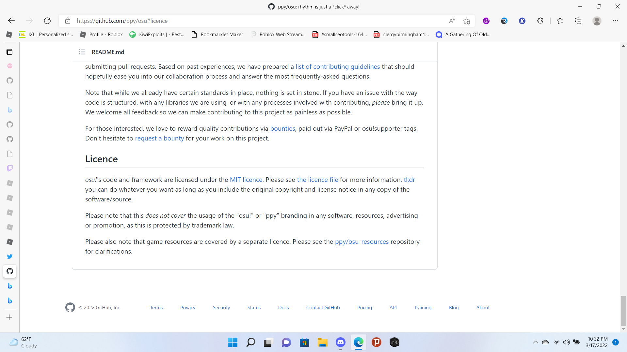
Task: Open the user profile avatar menu
Action: tap(597, 21)
